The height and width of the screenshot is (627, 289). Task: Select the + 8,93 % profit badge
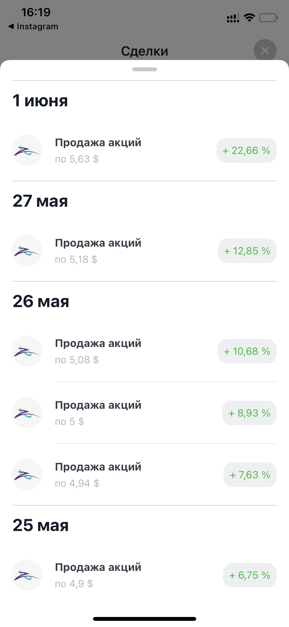pyautogui.click(x=249, y=413)
